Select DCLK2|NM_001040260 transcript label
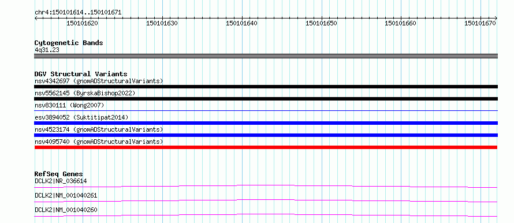 [x=66, y=210]
